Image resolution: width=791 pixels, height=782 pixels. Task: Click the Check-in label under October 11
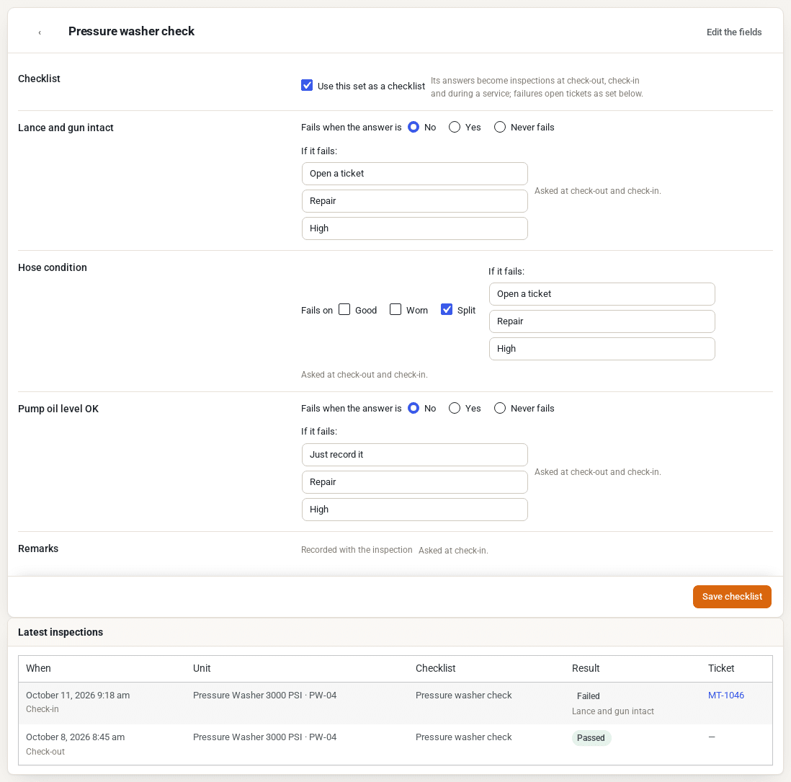pyautogui.click(x=43, y=709)
